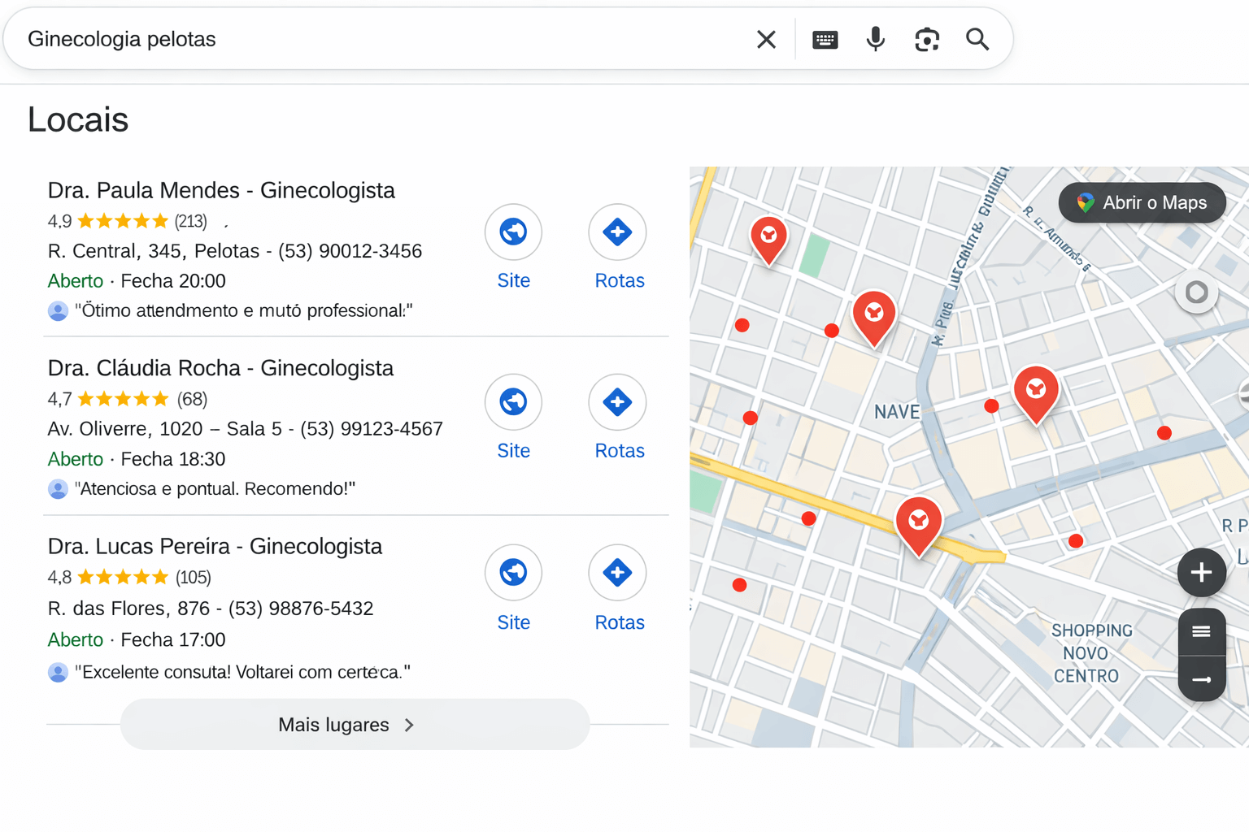
Task: Open the Site icon for Dra. Paula Mendes
Action: (x=513, y=232)
